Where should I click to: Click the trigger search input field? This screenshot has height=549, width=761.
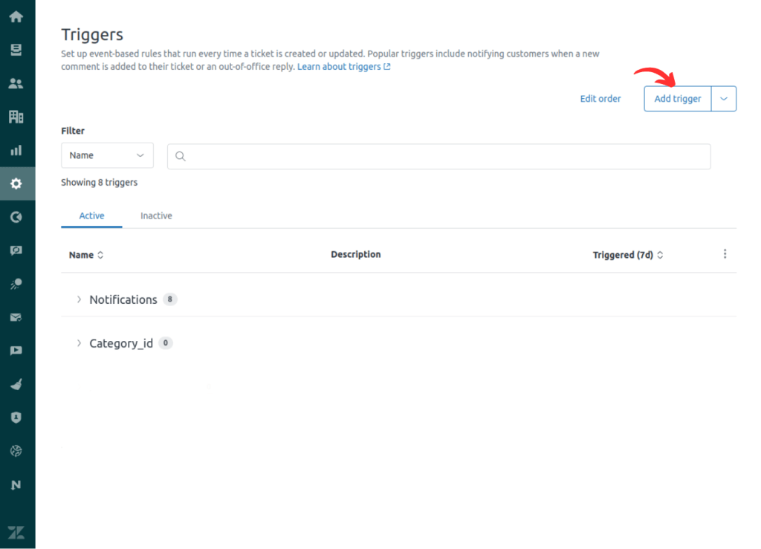(438, 156)
